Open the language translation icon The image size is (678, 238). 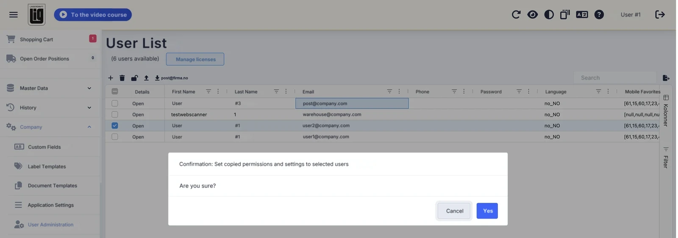point(582,14)
